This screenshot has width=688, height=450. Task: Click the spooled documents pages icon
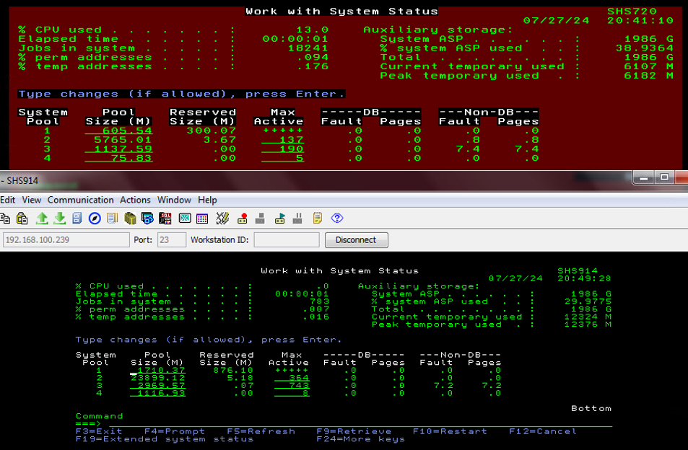coord(113,218)
